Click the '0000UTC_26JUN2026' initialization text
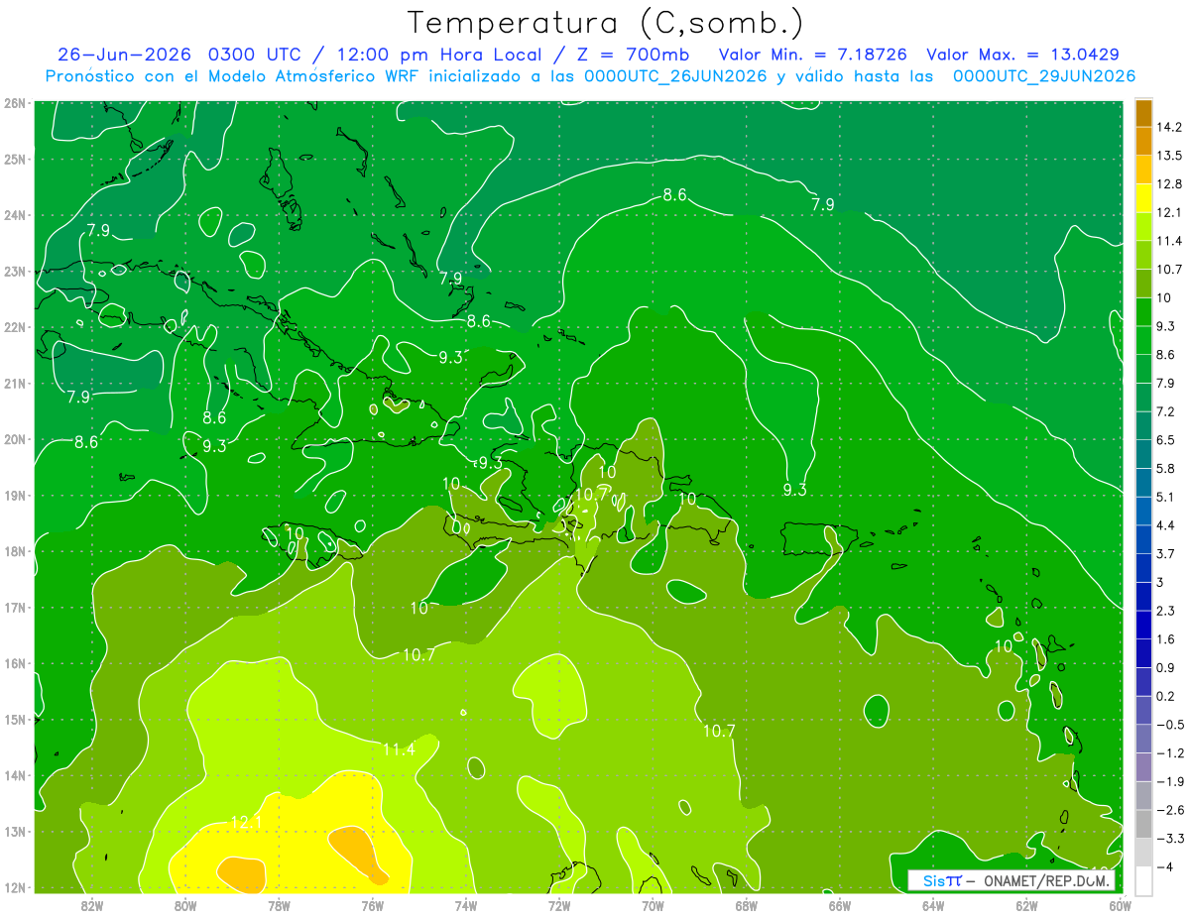The width and height of the screenshot is (1190, 919). click(677, 76)
